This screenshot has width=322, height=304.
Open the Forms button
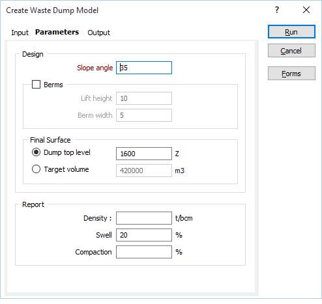(x=291, y=74)
